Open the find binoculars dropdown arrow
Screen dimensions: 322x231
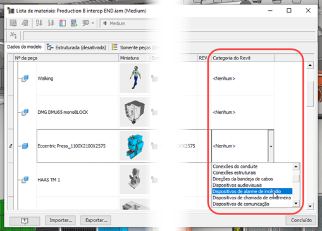[x=93, y=23]
